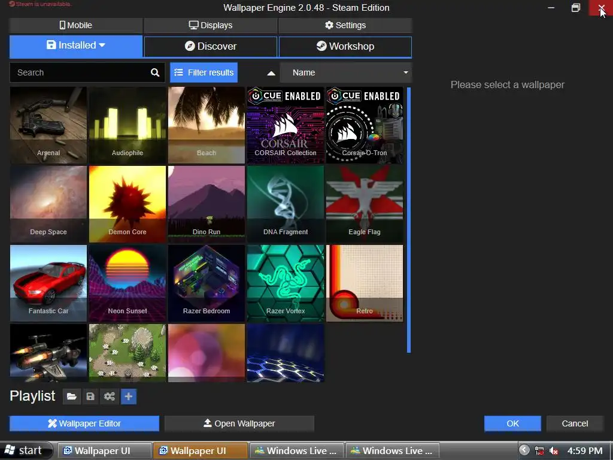The image size is (613, 460).
Task: Click the network tray icon
Action: (539, 451)
